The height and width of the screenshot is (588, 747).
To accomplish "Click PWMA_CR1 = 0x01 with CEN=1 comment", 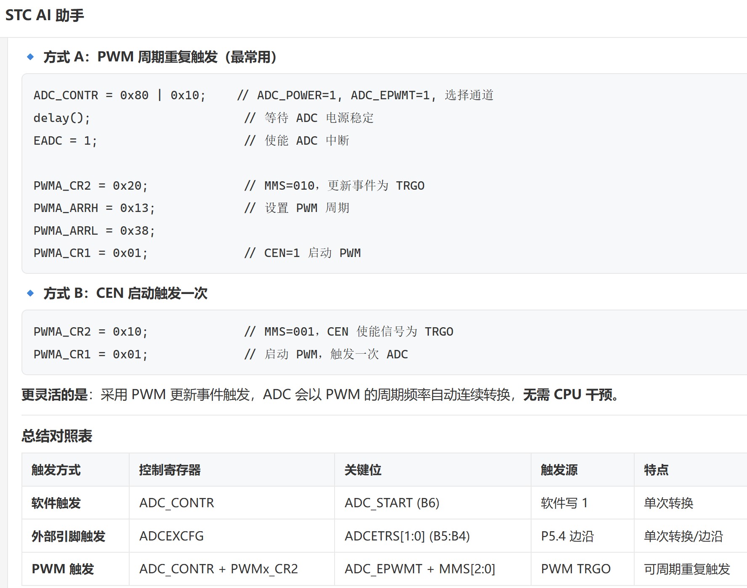I will point(197,253).
